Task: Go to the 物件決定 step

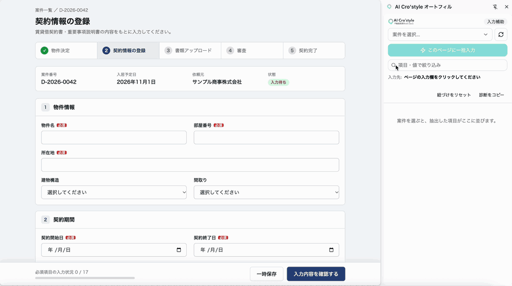Action: (66, 51)
